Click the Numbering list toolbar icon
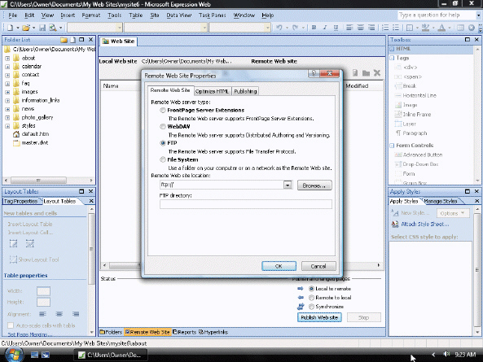Viewport: 483px width, 362px height. 385,28
